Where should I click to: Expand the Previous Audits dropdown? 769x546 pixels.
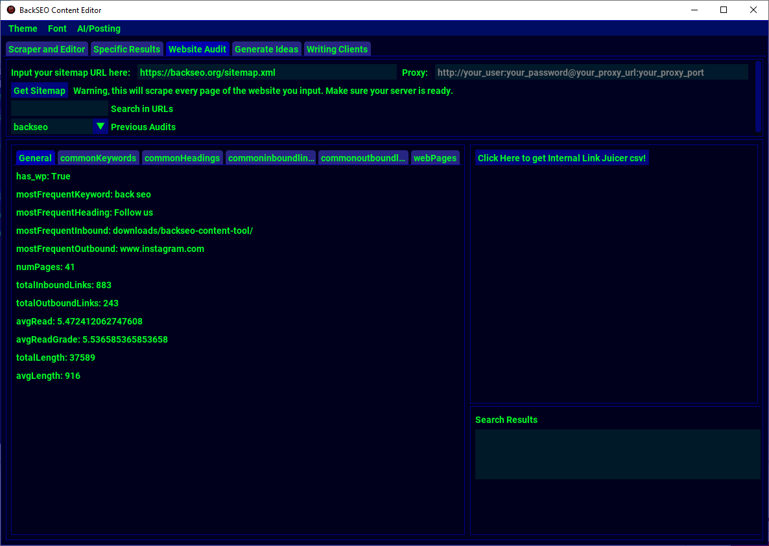(99, 127)
